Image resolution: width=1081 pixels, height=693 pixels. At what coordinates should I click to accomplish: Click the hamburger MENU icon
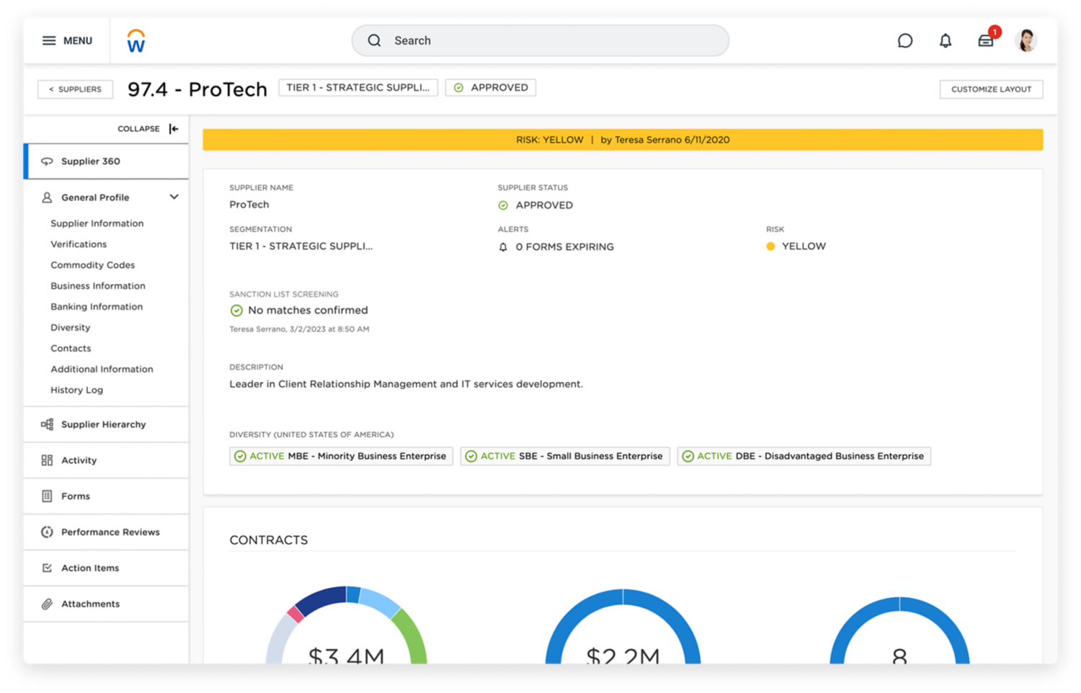49,41
